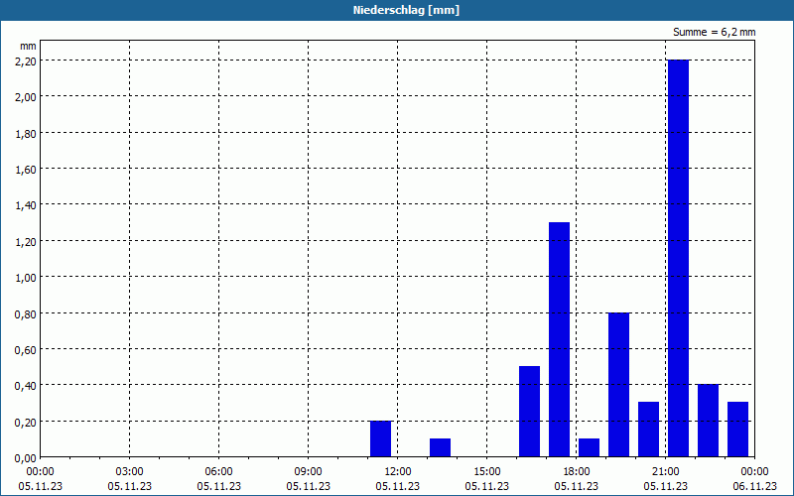Viewport: 794px width, 496px height.
Task: Select the 00:00 06.11.23 x-axis label
Action: (x=754, y=479)
